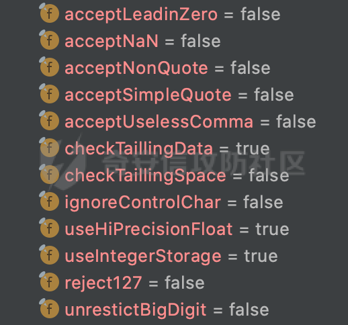The height and width of the screenshot is (325, 348).
Task: Select the field icon for acceptNonQuote
Action: 50,67
